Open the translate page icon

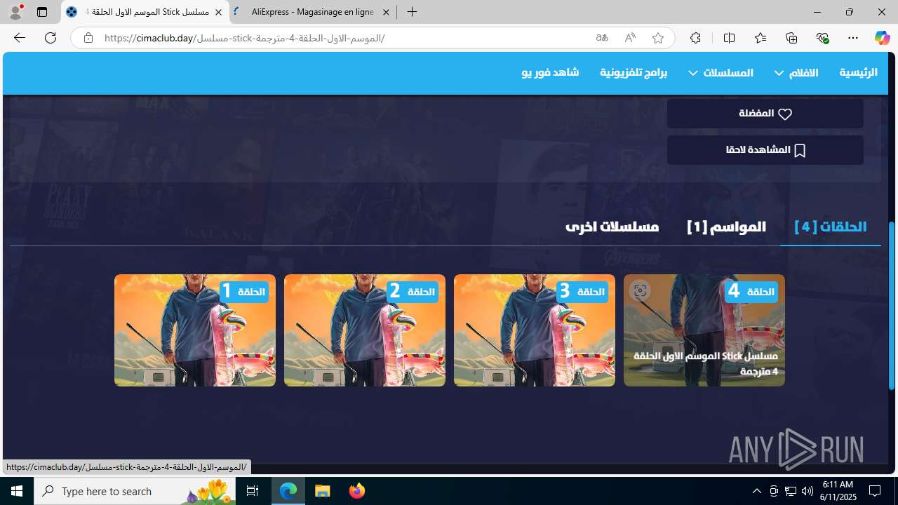tap(602, 38)
